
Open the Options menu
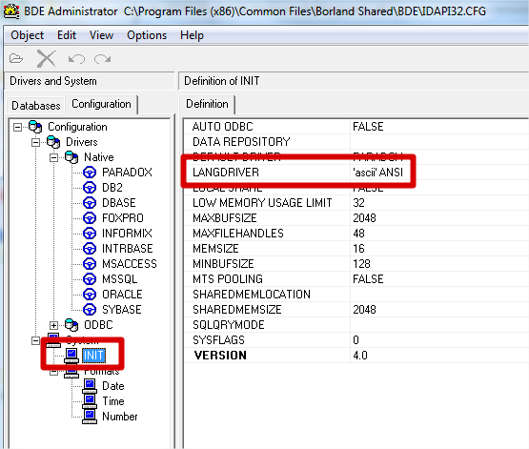(147, 35)
